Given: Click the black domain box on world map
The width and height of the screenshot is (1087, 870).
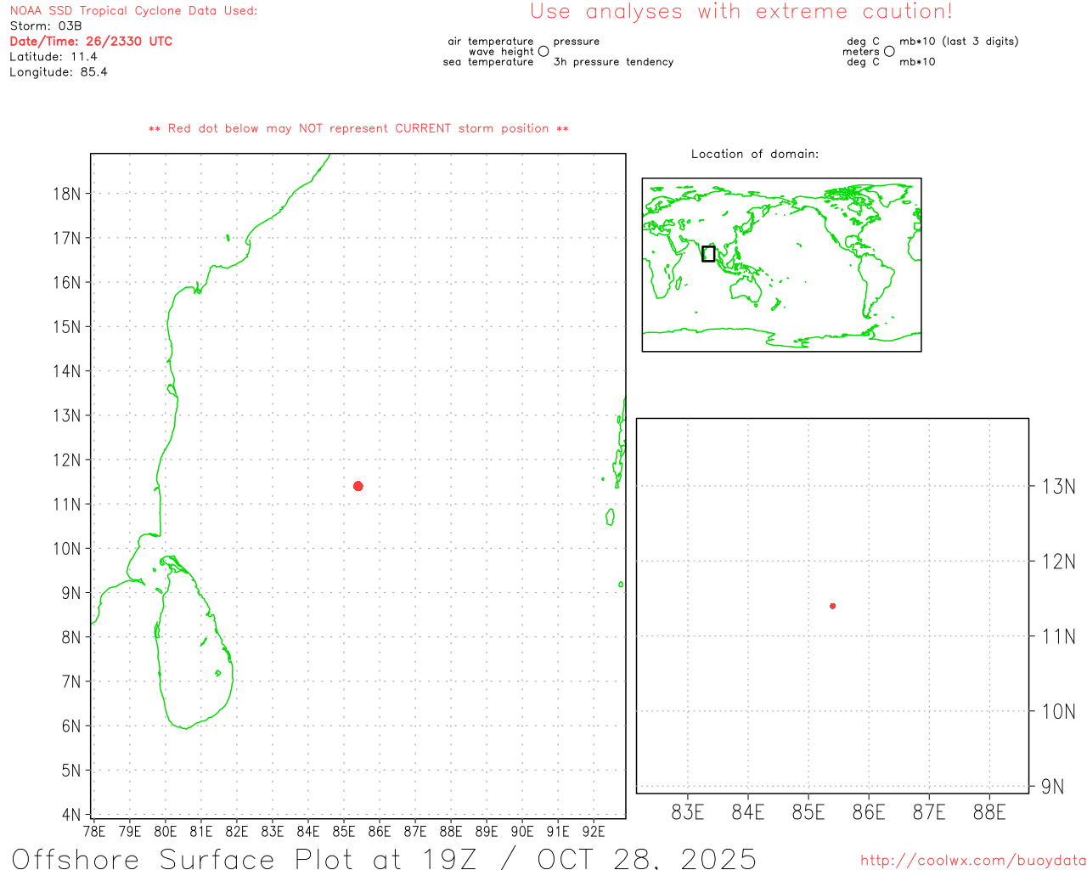Looking at the screenshot, I should pyautogui.click(x=708, y=253).
